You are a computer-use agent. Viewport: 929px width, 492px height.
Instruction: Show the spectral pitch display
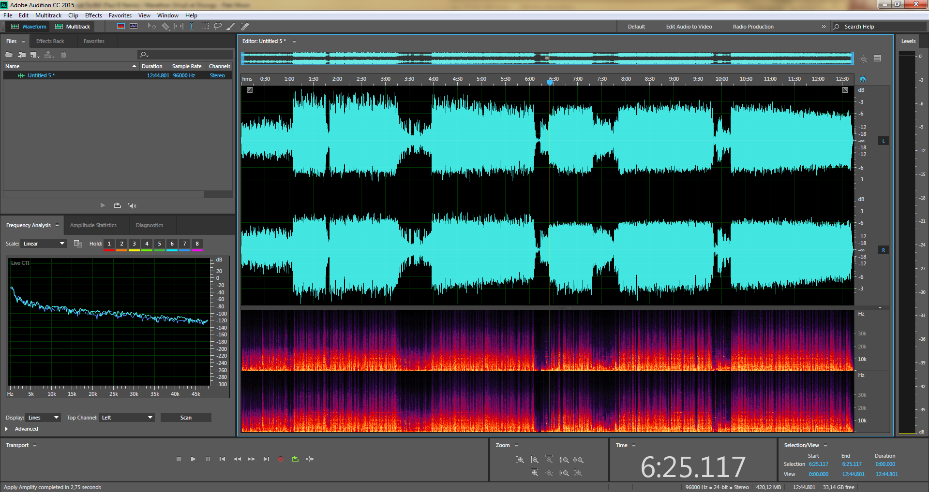click(134, 26)
